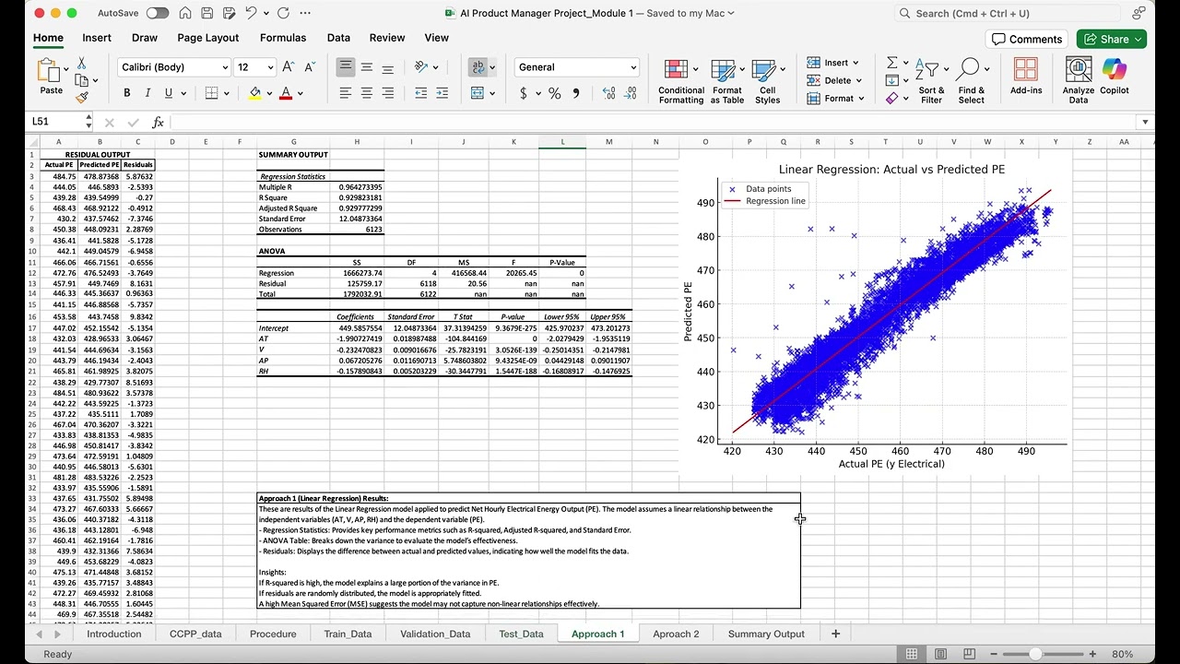Open the Home icon in title bar
This screenshot has width=1180, height=664.
185,13
